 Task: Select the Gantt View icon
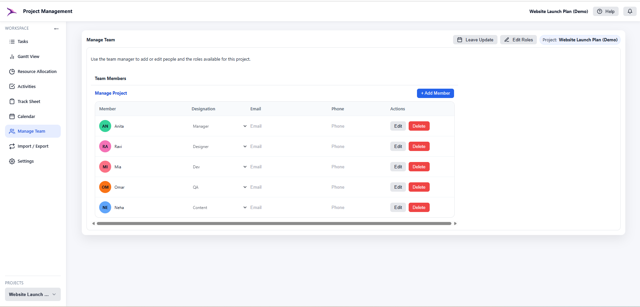pyautogui.click(x=12, y=56)
